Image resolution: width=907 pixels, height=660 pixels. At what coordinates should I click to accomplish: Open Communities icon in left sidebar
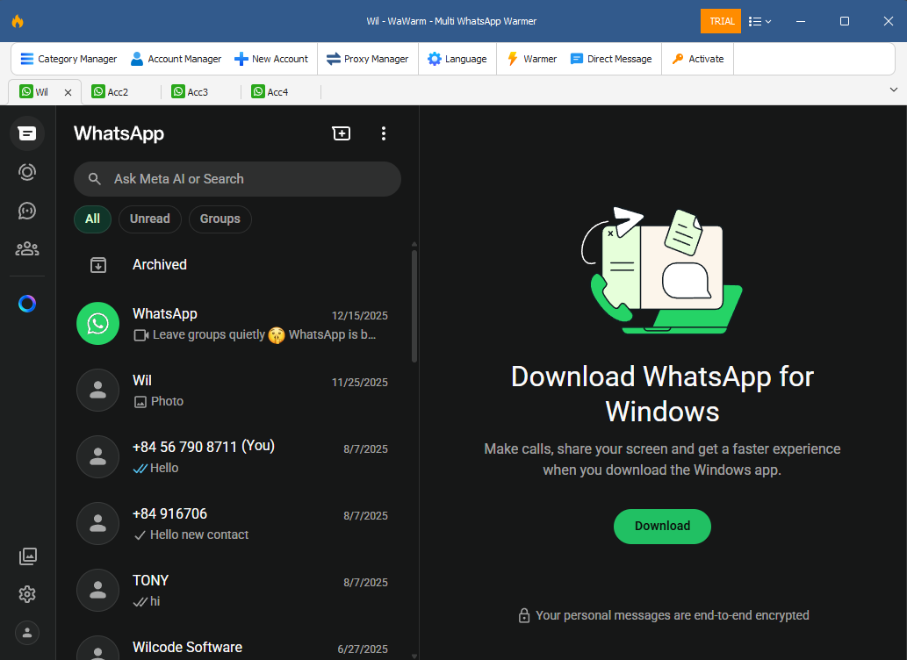point(27,249)
